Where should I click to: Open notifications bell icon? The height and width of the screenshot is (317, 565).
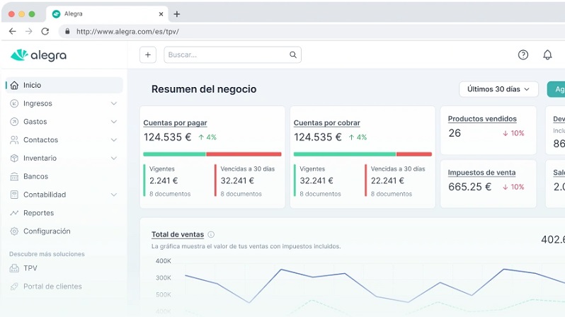coord(547,55)
